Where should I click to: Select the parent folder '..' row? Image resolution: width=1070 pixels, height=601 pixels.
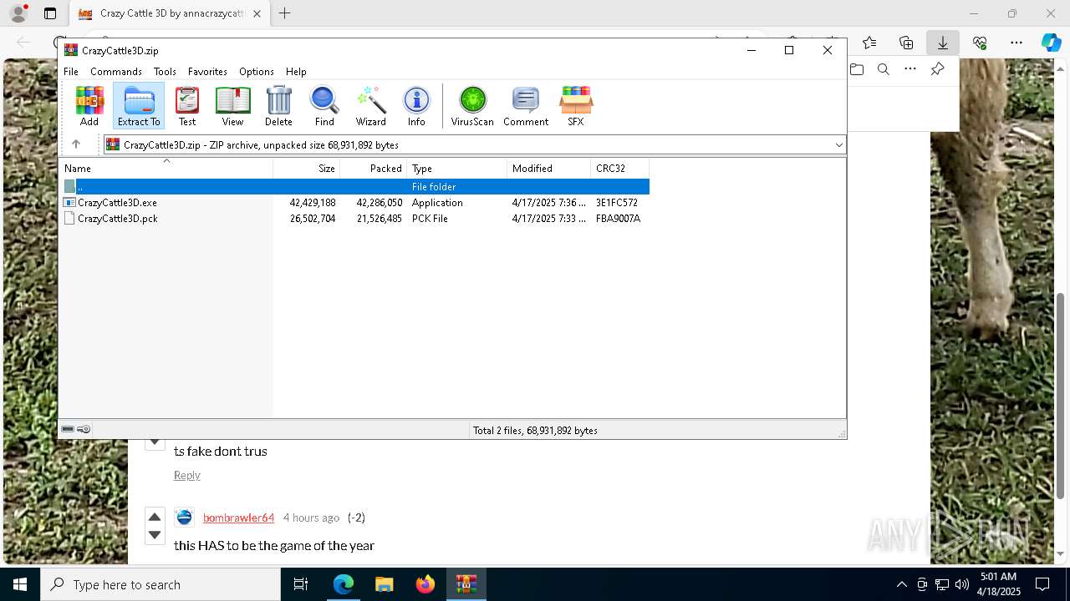pos(355,186)
